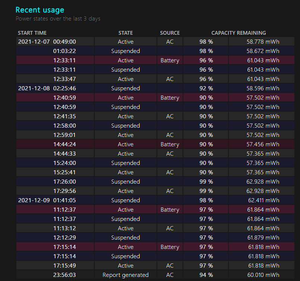Click the 2021-12-09 date cell
The image size is (300, 281).
coord(34,200)
